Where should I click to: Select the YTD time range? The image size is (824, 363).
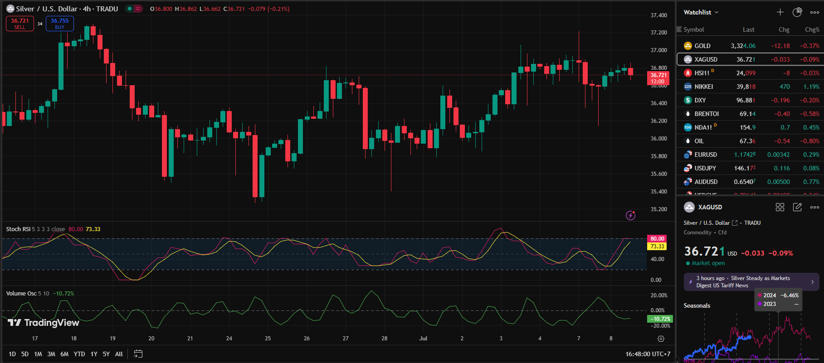click(x=79, y=354)
